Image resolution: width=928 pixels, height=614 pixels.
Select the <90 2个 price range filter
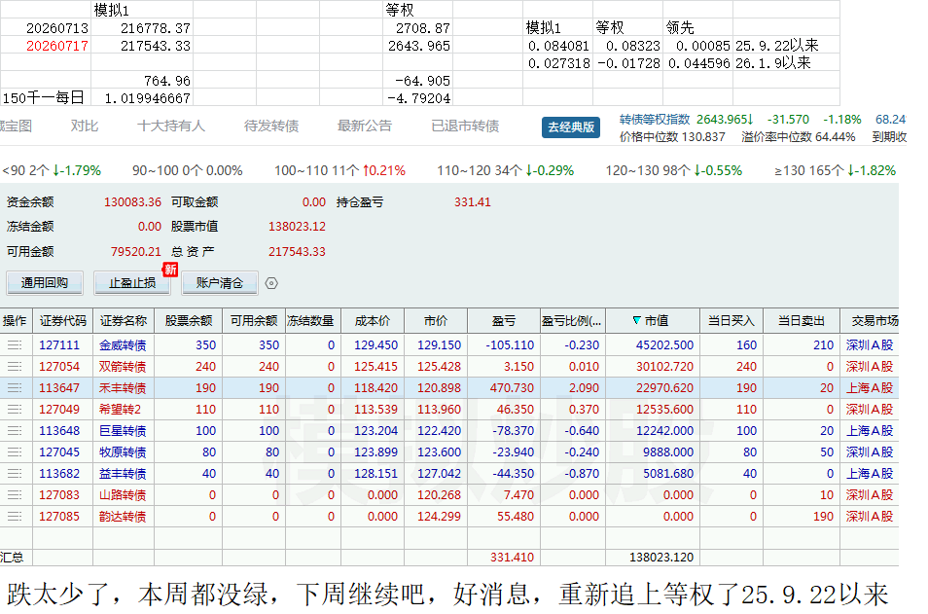[x=52, y=170]
